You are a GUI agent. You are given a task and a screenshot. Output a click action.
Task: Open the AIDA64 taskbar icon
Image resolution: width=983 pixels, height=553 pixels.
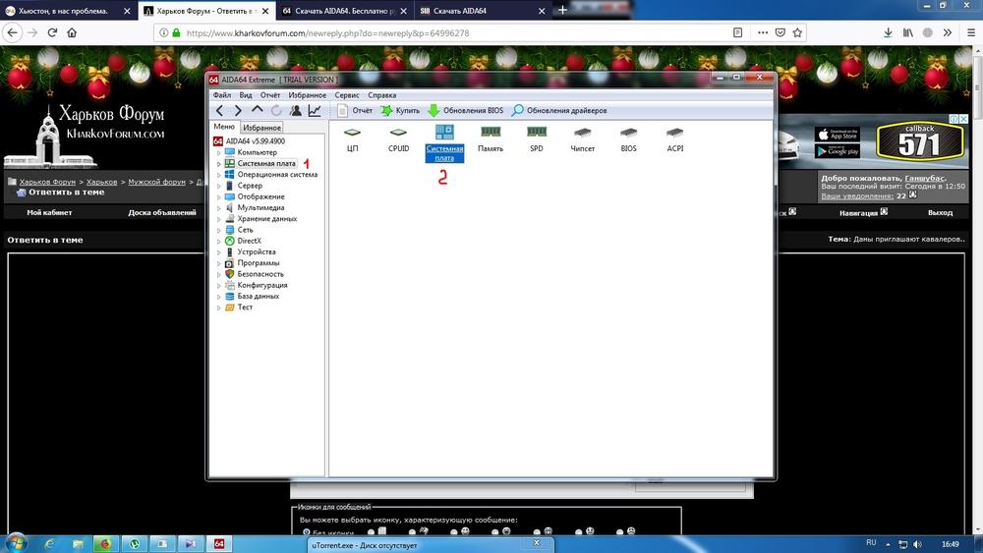pyautogui.click(x=219, y=543)
